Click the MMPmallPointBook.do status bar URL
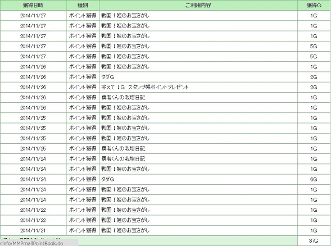 coord(31,243)
